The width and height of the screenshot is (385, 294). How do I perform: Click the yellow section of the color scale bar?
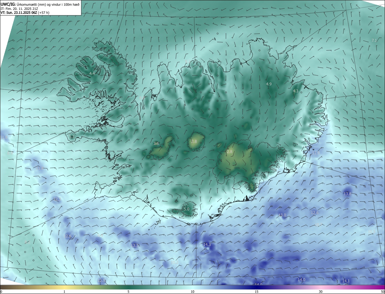64,287
